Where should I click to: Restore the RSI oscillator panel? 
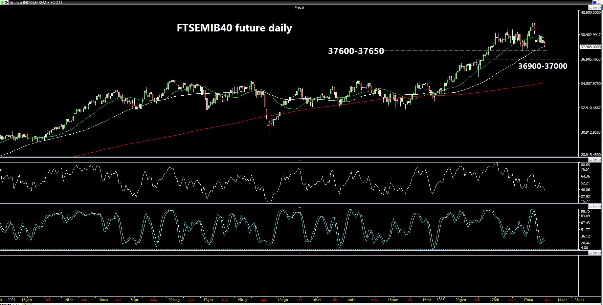[x=595, y=160]
